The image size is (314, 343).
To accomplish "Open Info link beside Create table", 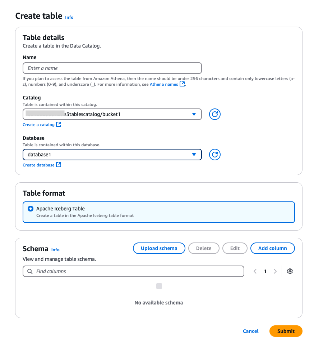I will coord(69,17).
